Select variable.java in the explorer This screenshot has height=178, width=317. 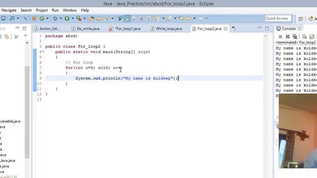pyautogui.click(x=10, y=121)
